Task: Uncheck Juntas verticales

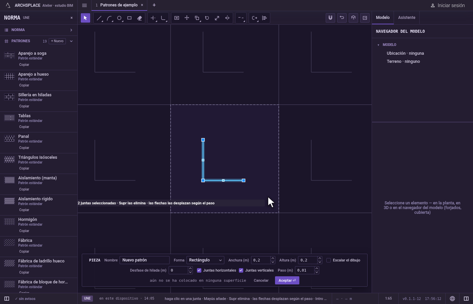Action: click(241, 271)
